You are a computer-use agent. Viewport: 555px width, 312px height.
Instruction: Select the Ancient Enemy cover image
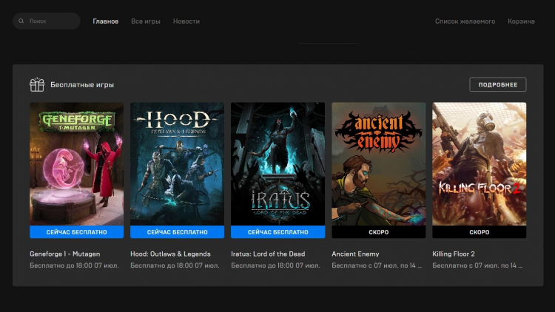click(x=378, y=163)
